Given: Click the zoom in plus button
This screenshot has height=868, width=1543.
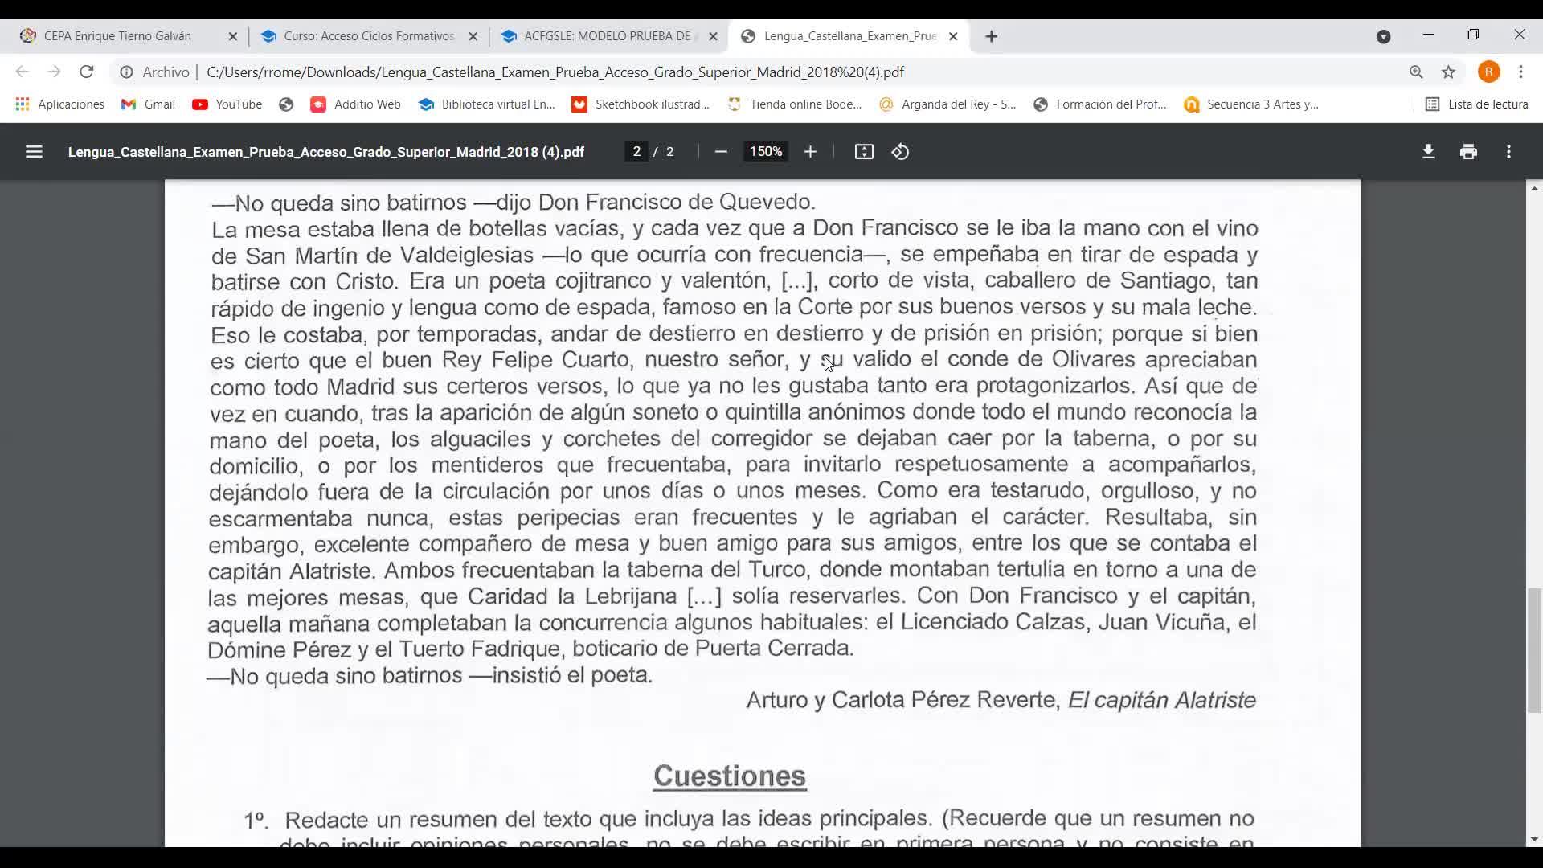Looking at the screenshot, I should point(810,152).
